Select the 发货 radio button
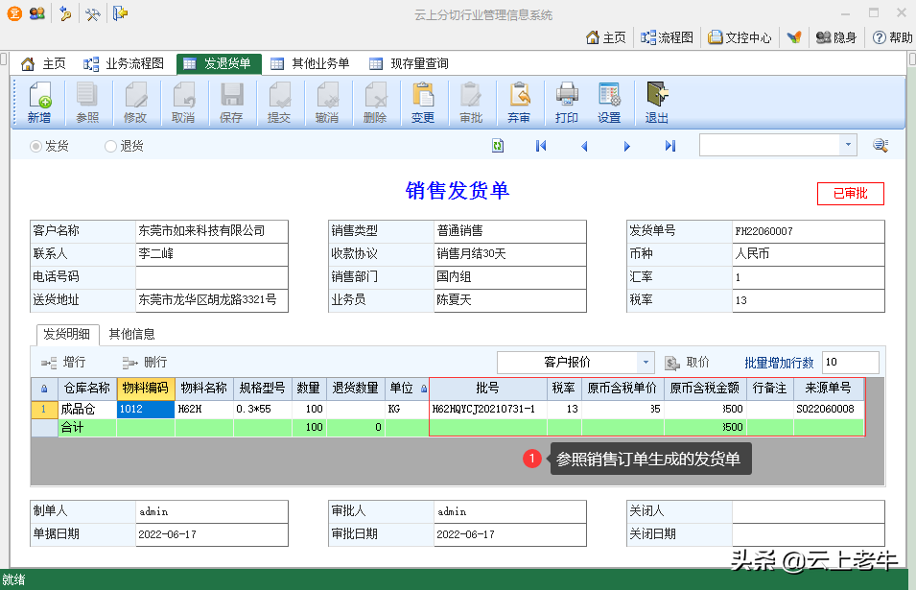Viewport: 916px width, 590px height. point(36,146)
